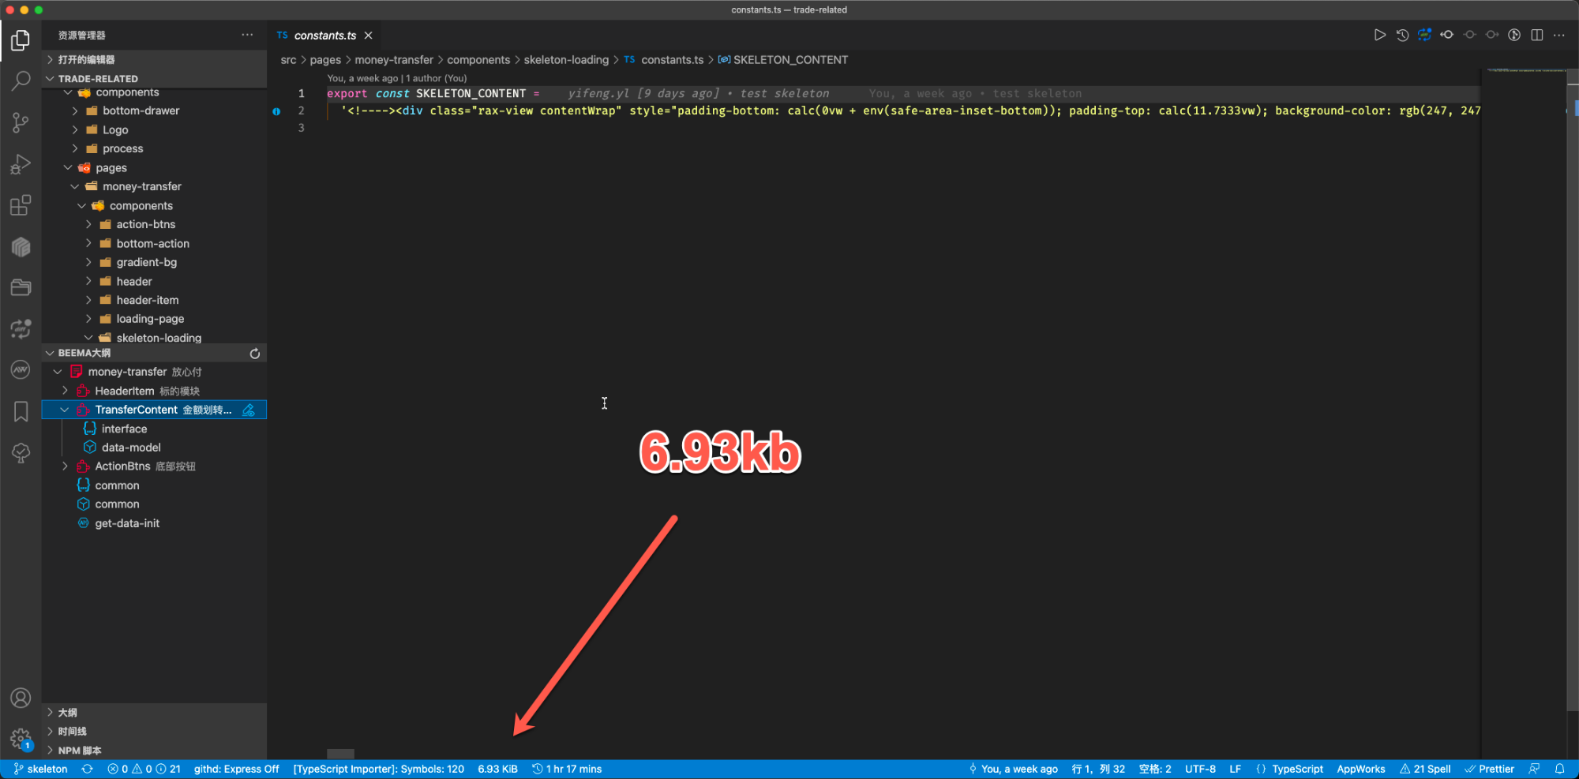Click the 6.93 KiB file size item

tap(497, 769)
